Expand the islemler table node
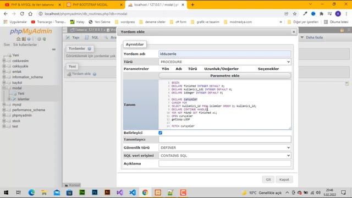352x198 pixels. point(9,99)
